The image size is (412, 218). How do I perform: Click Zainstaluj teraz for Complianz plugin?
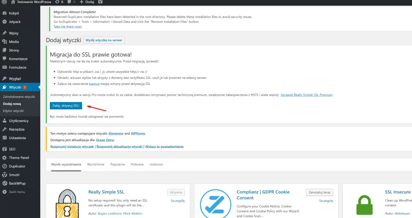(x=319, y=192)
